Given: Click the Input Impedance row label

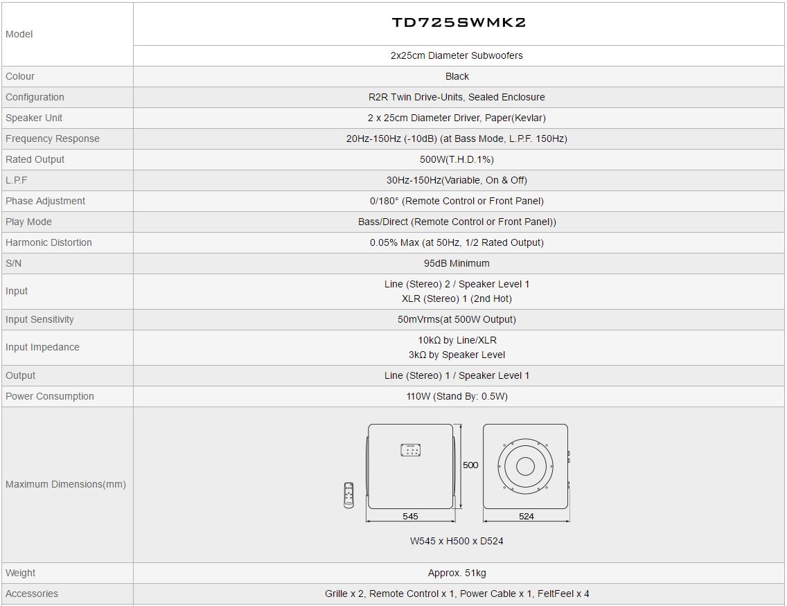Looking at the screenshot, I should tap(43, 347).
